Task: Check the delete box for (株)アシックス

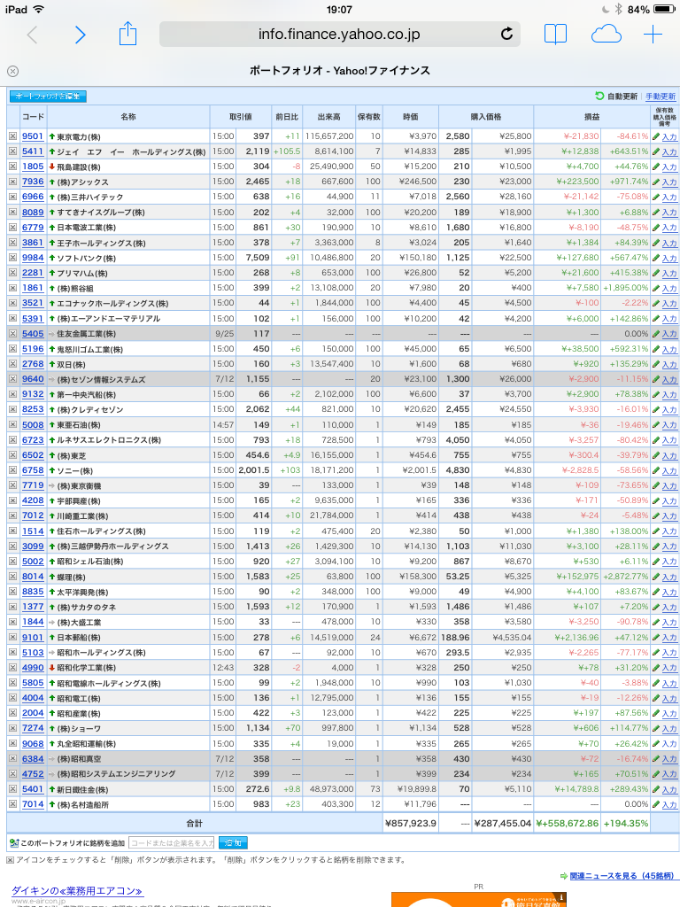Action: coord(12,182)
